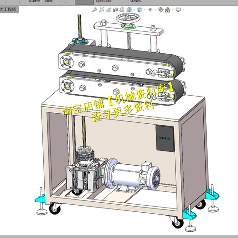Open the Apply Scene dropdown arrow
Image resolution: width=238 pixels, height=238 pixels.
(173, 10)
